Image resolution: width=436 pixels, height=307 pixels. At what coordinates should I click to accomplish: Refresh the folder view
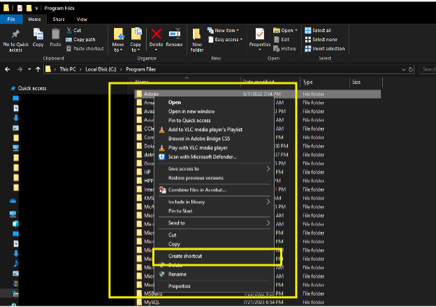[411, 69]
